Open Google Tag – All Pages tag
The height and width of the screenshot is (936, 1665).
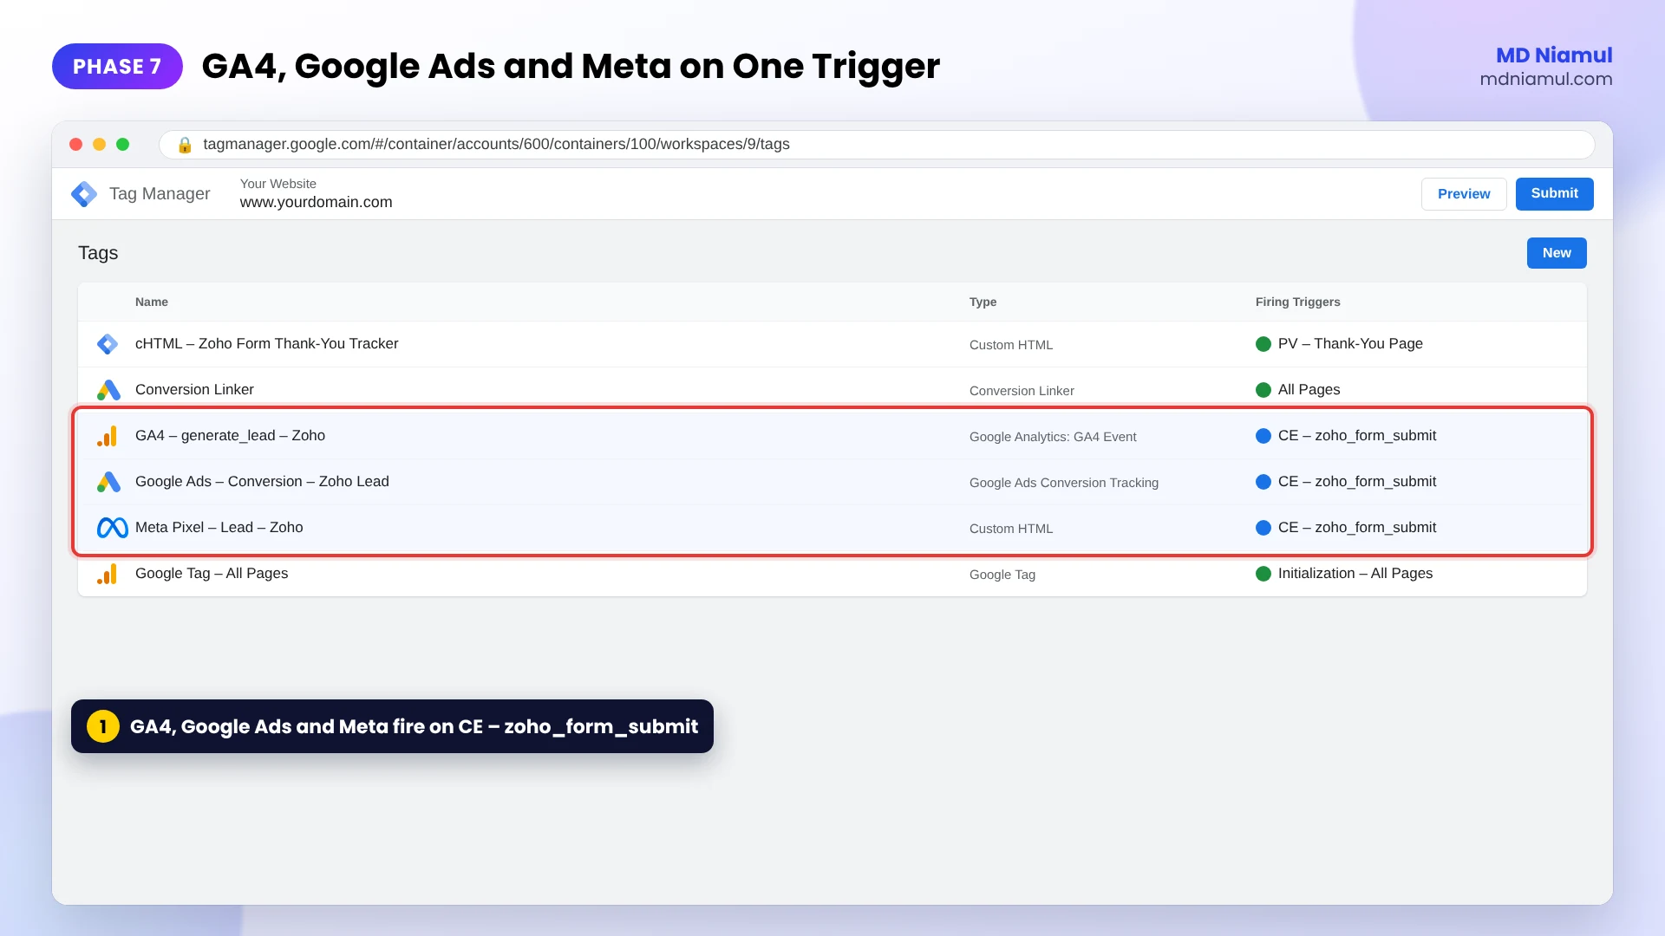point(212,574)
